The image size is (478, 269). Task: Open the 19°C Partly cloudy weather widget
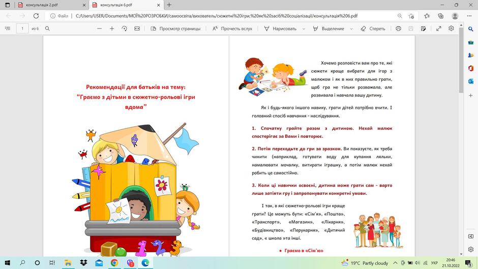pyautogui.click(x=365, y=263)
